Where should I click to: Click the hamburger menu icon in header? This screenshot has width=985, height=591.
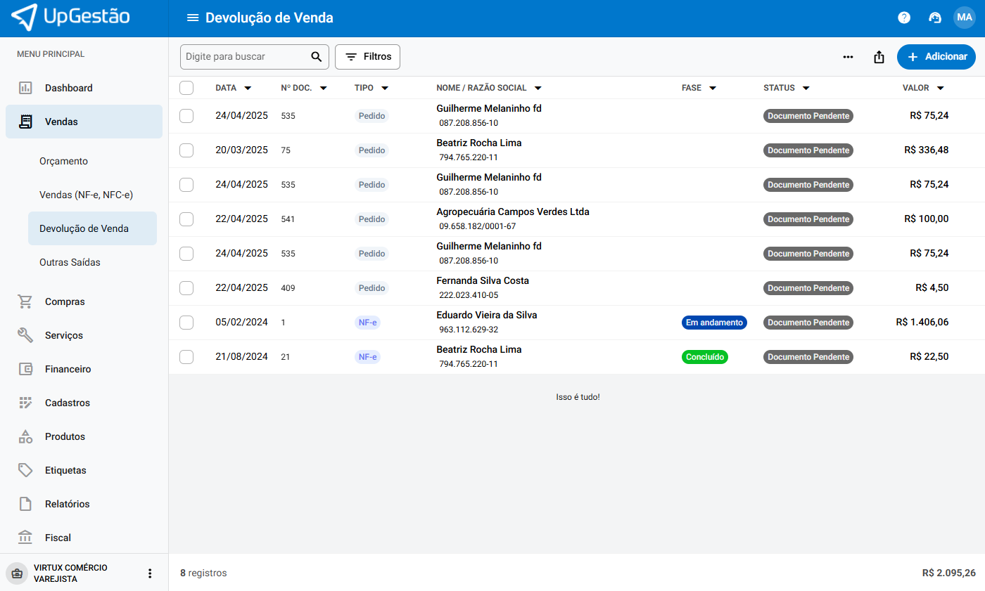coord(192,18)
